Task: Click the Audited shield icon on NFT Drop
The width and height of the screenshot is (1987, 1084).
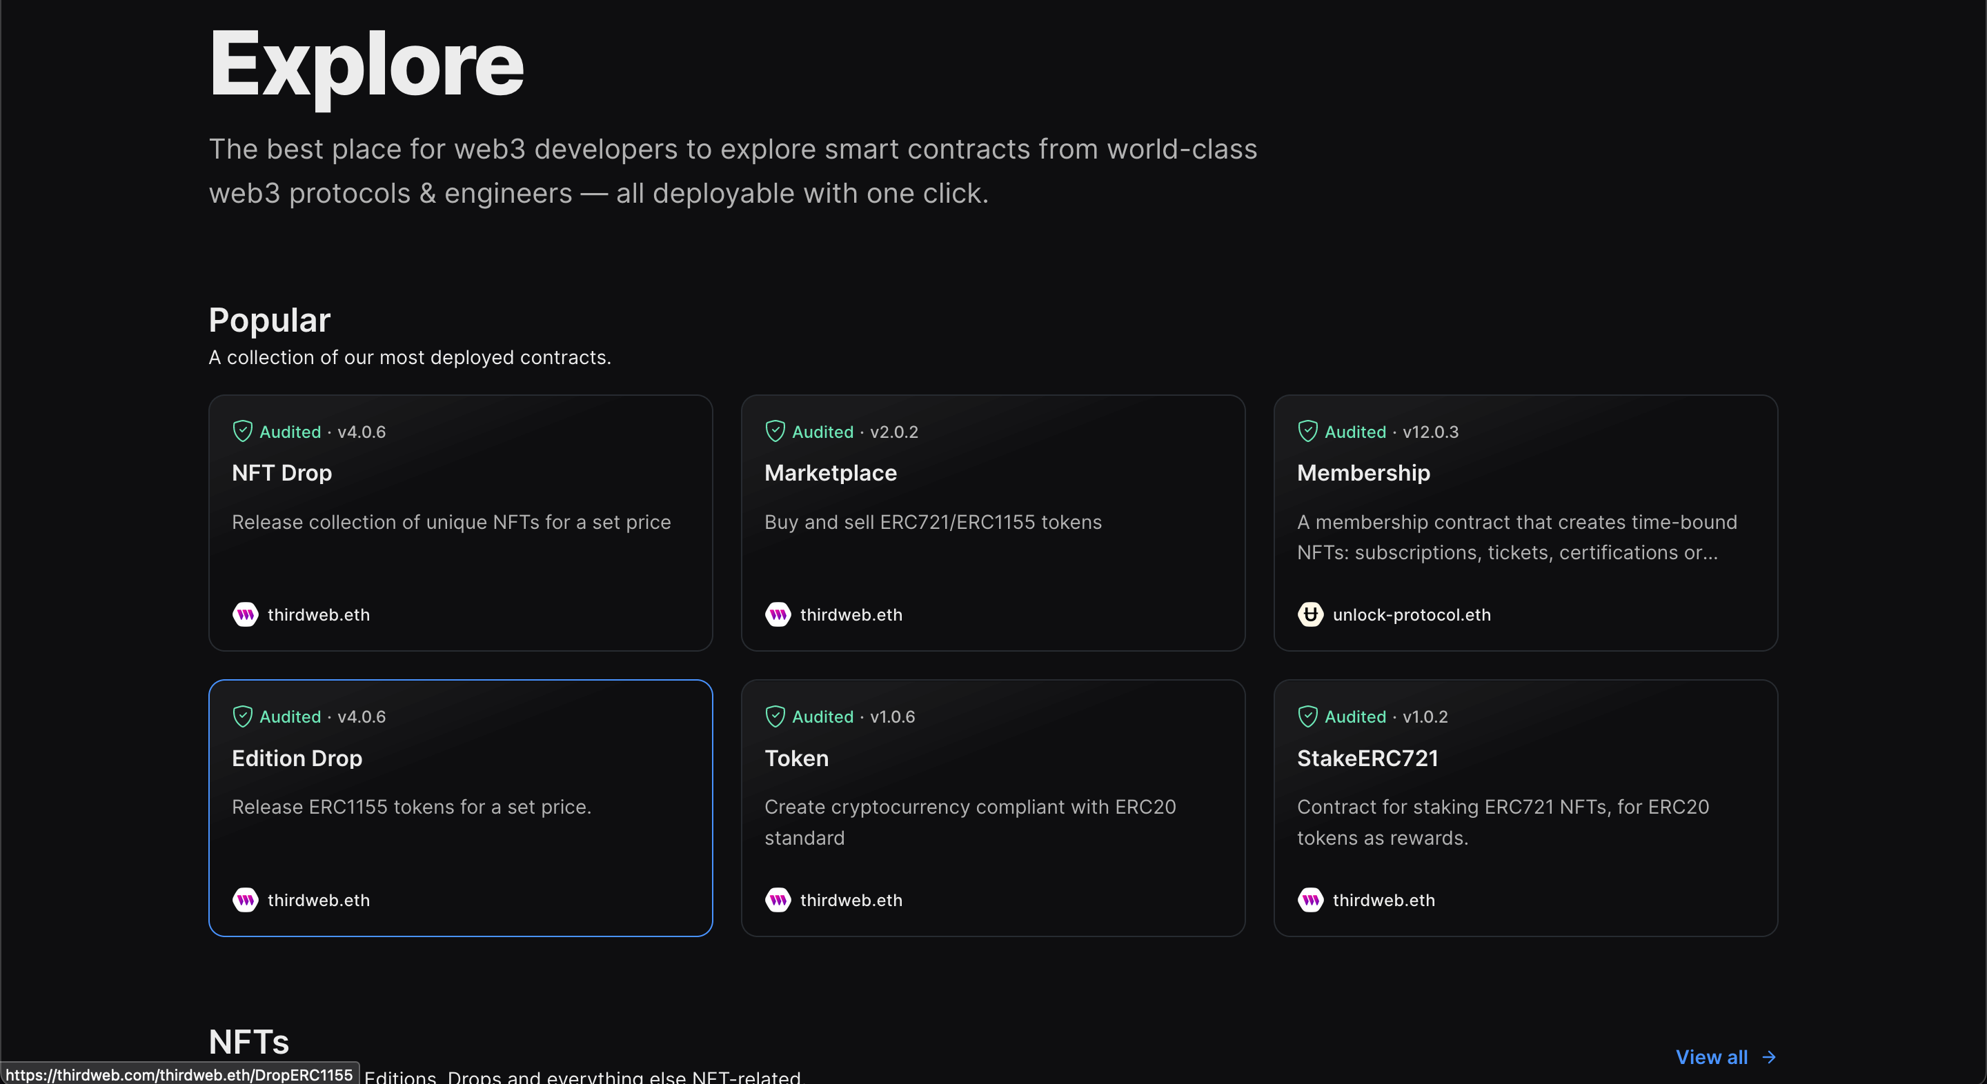Action: [x=242, y=431]
